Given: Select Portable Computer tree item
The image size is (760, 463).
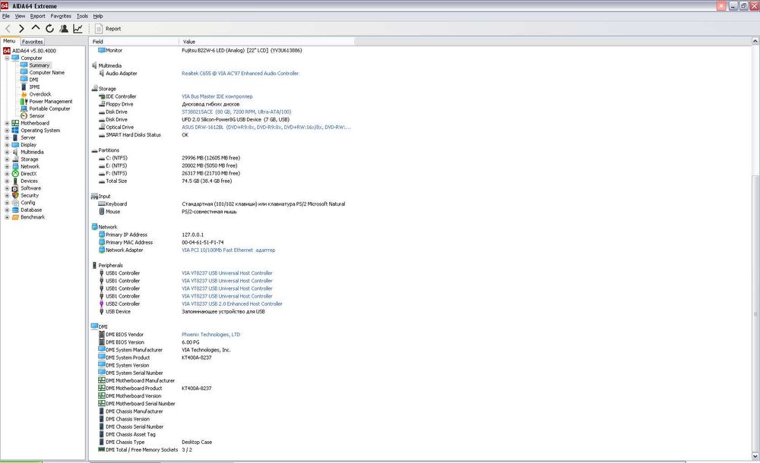Looking at the screenshot, I should coord(49,109).
